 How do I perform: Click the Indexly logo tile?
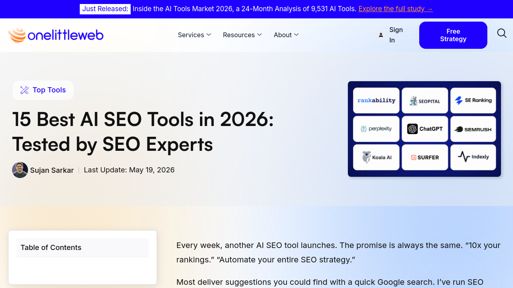(x=473, y=157)
